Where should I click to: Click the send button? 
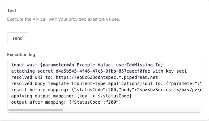(17, 38)
